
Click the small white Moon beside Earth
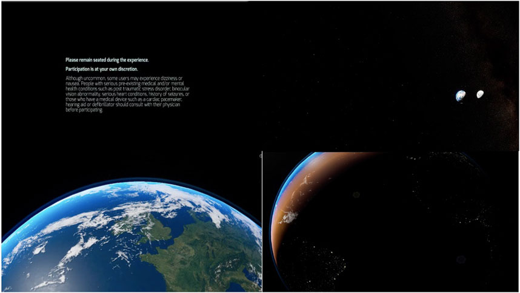tap(480, 94)
